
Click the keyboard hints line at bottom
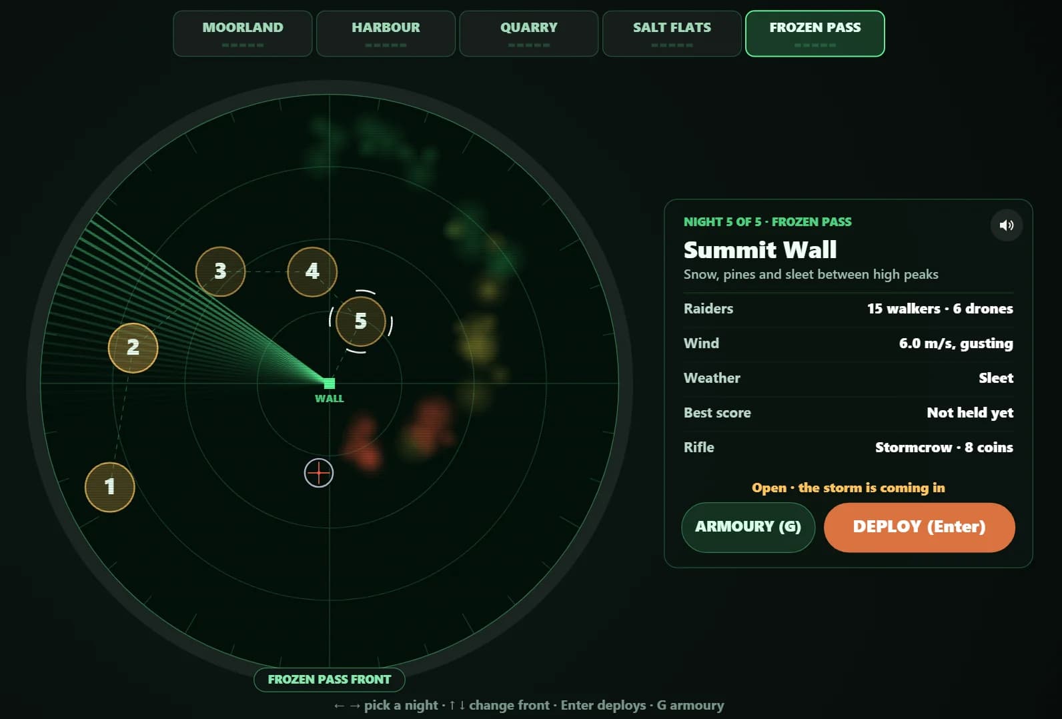(x=529, y=705)
